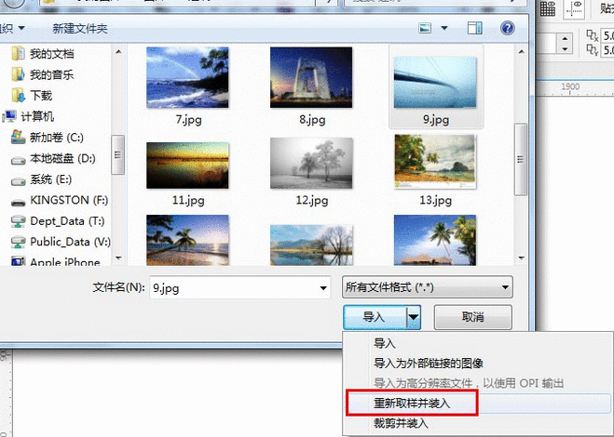Click stepper up arrow in CorelDRAW toolbar
The image size is (614, 437).
click(x=565, y=39)
